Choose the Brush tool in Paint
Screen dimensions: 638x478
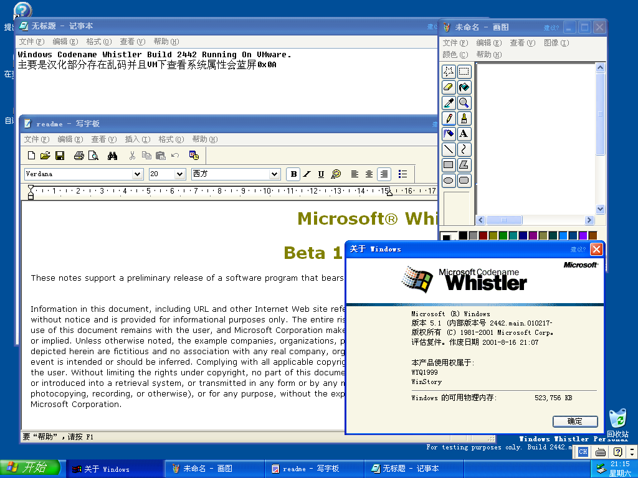pyautogui.click(x=464, y=118)
